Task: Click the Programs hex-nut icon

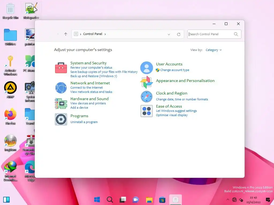Action: (x=61, y=119)
